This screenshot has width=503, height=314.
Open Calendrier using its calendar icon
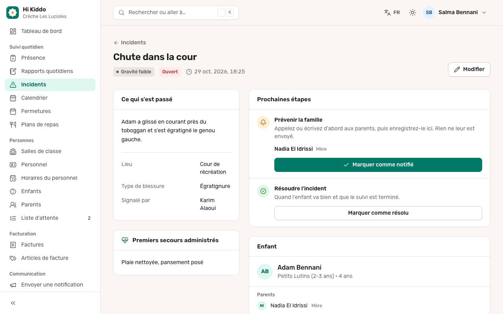click(13, 98)
